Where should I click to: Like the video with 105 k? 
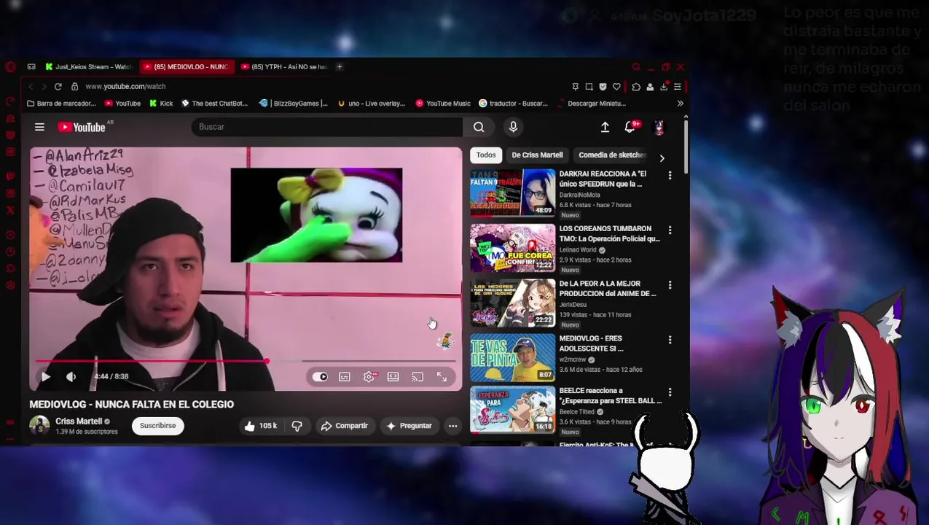(261, 426)
